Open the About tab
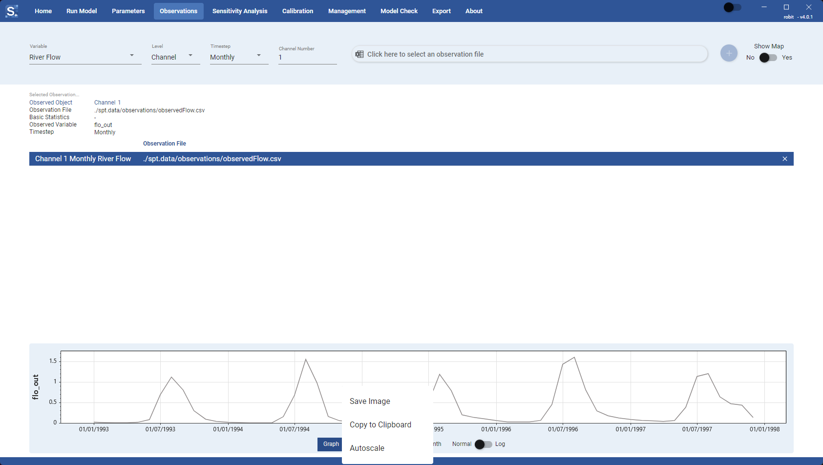 tap(474, 11)
